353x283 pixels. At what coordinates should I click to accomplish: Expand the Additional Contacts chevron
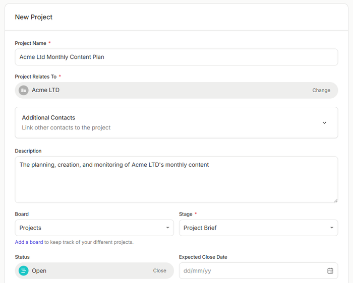(x=324, y=122)
